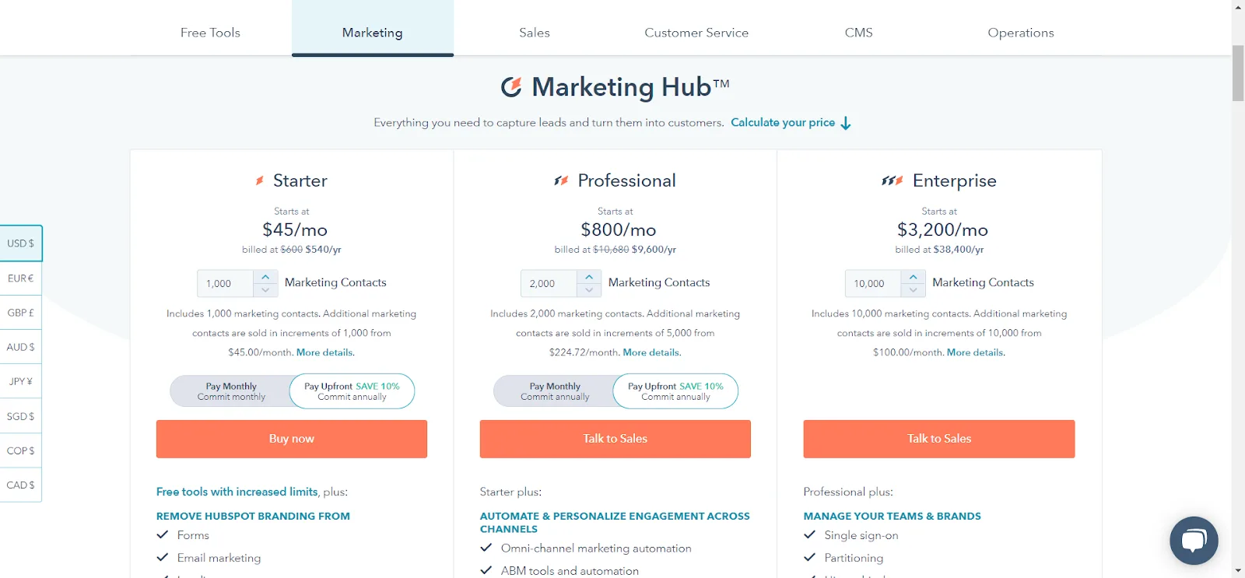Select Pay Upfront for the Professional plan
The width and height of the screenshot is (1245, 578).
tap(675, 391)
